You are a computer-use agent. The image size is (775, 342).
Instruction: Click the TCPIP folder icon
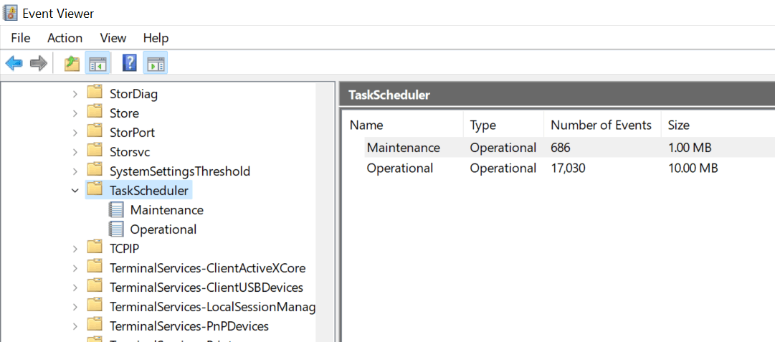pos(95,247)
